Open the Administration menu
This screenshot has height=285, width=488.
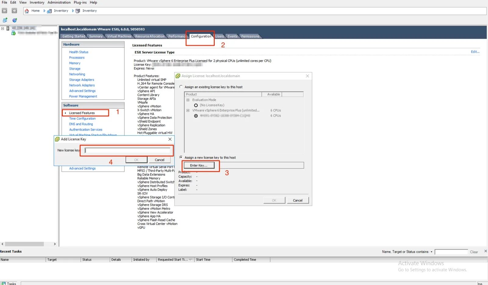59,2
